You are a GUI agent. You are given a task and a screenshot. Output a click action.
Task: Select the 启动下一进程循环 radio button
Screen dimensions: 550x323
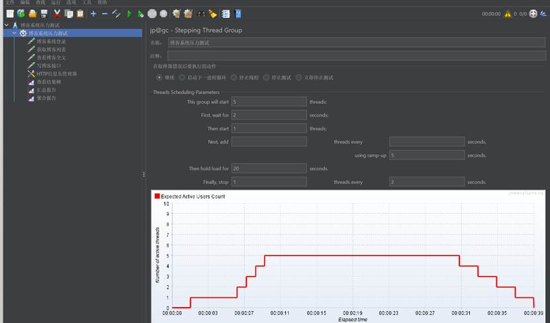click(x=182, y=77)
